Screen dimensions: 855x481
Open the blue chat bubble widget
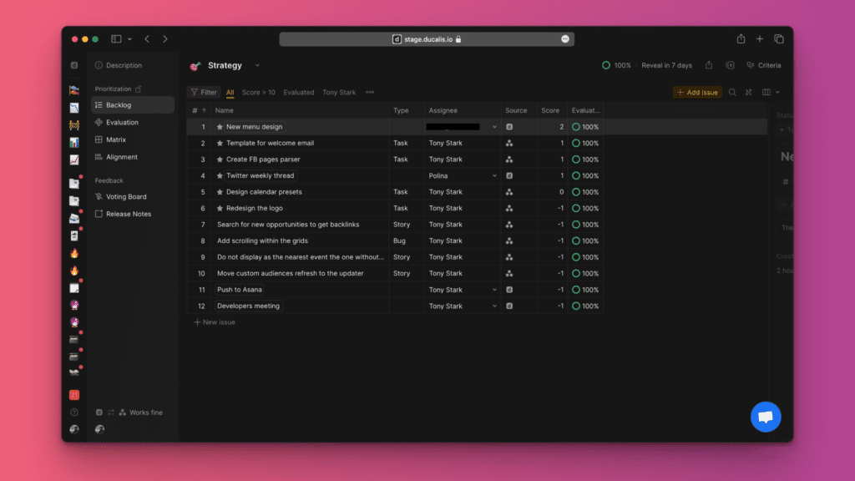click(x=766, y=417)
